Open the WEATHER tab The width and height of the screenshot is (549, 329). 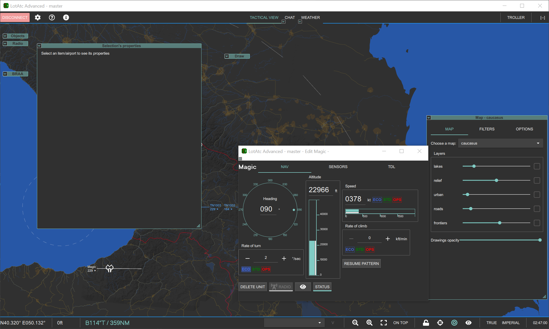pos(311,17)
